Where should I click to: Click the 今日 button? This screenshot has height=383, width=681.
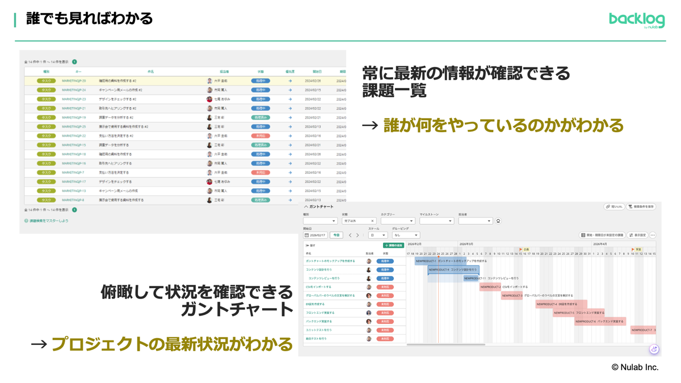(337, 235)
